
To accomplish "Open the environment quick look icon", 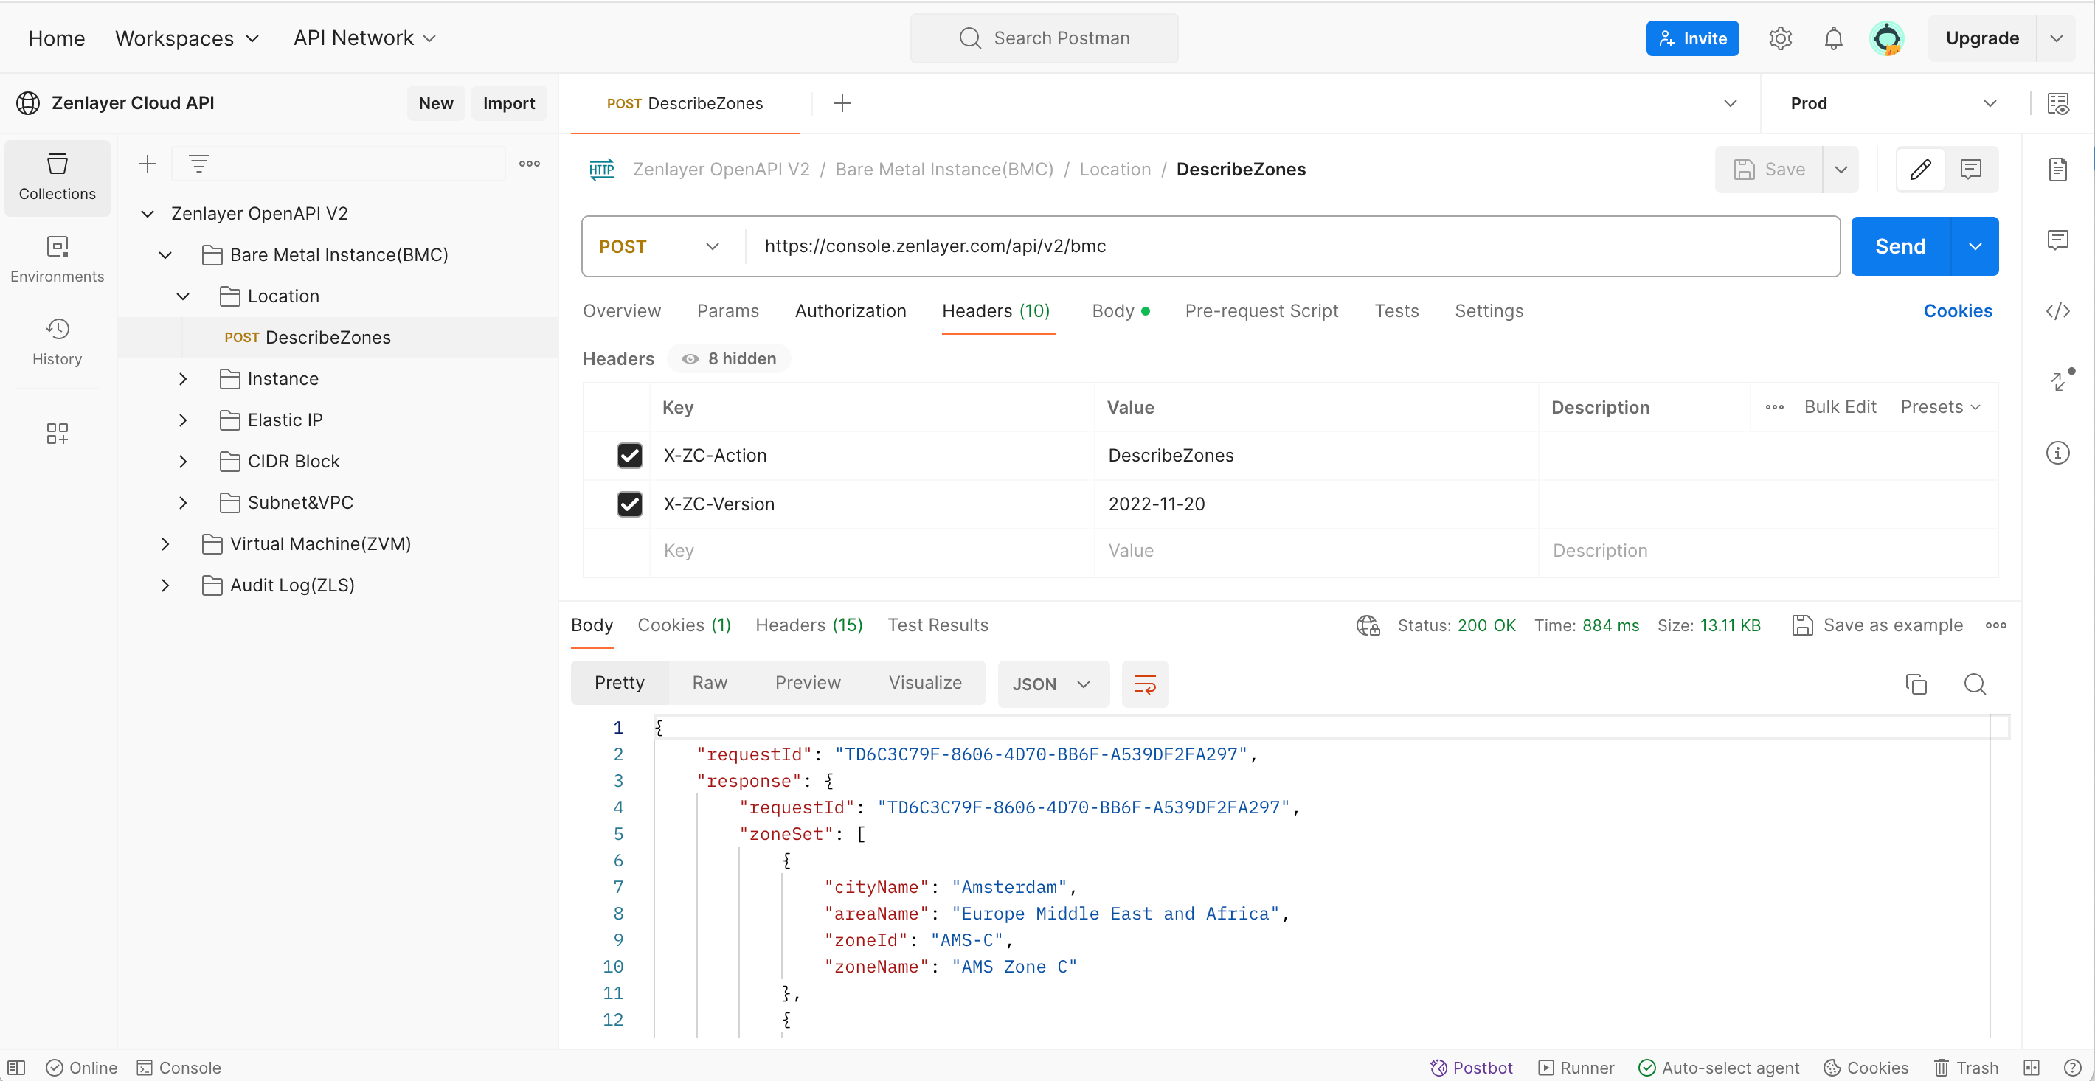I will pos(2057,103).
